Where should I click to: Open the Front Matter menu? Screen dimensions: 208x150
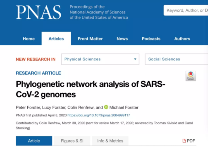[90, 39]
